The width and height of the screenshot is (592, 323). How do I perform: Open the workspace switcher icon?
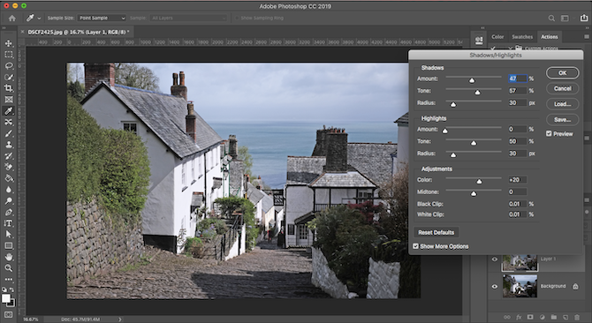(x=565, y=18)
